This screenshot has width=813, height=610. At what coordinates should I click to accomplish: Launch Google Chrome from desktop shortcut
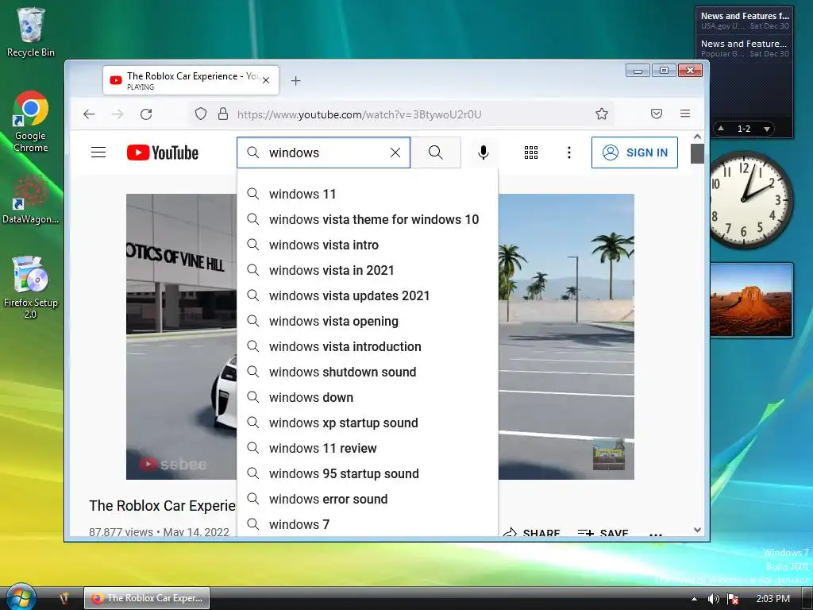pyautogui.click(x=31, y=122)
